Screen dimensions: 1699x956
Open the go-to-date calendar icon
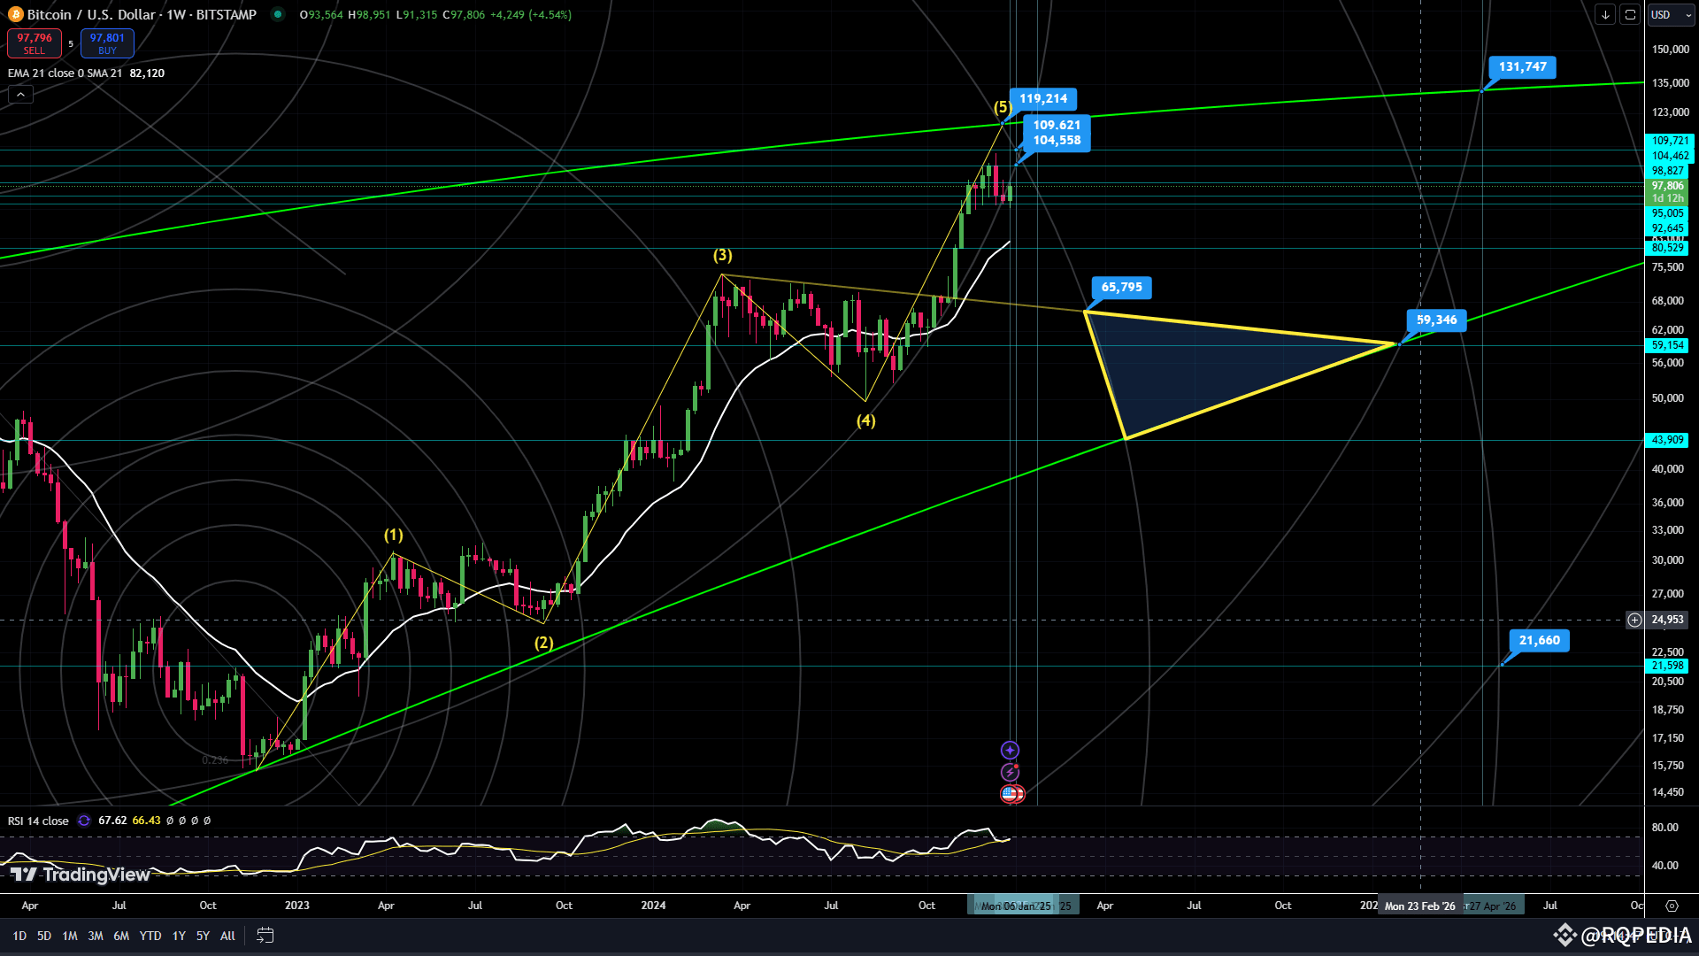tap(265, 936)
